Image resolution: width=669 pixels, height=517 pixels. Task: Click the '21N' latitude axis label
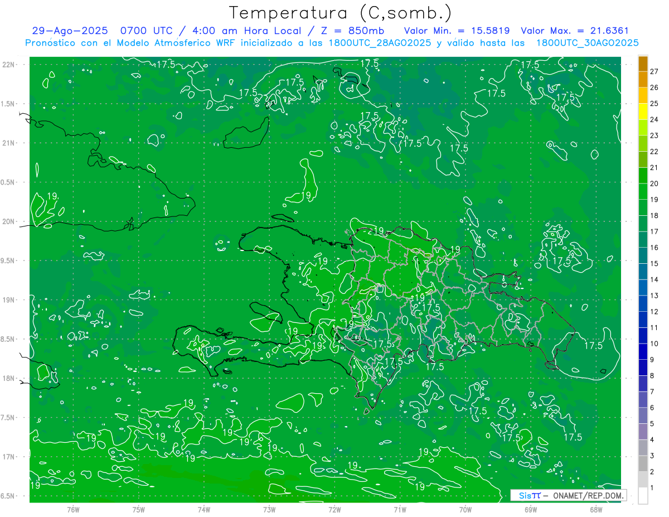pos(8,143)
